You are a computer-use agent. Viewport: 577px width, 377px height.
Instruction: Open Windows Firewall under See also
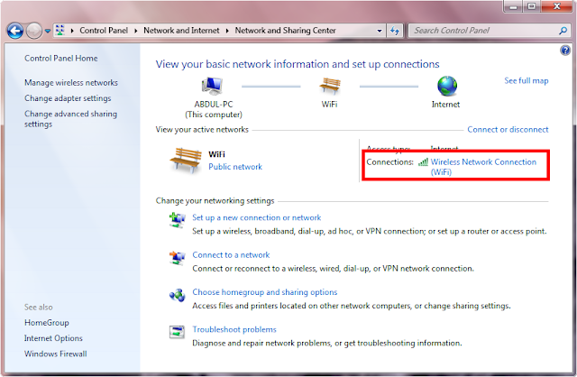tap(56, 354)
